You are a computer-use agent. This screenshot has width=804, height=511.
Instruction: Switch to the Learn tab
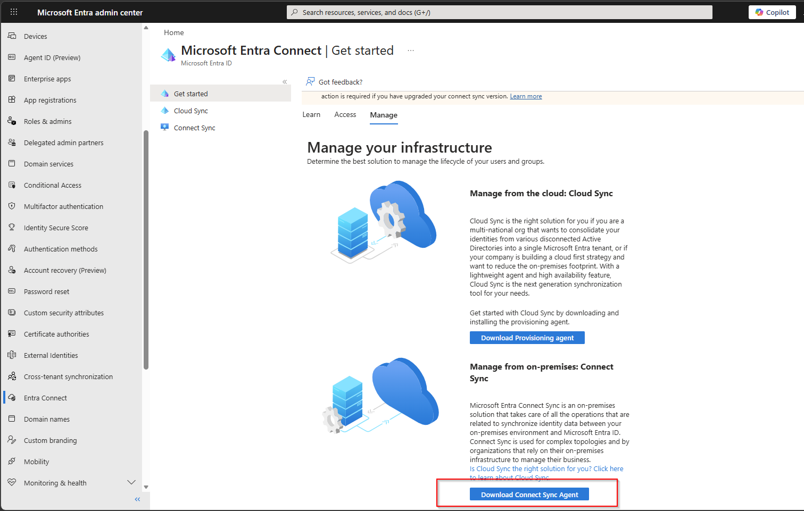pos(311,114)
